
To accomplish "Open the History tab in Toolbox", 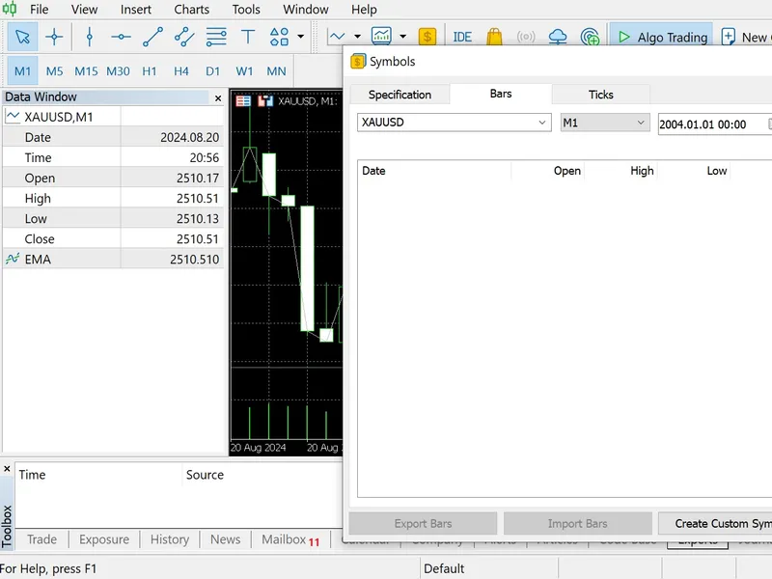I will click(x=170, y=539).
